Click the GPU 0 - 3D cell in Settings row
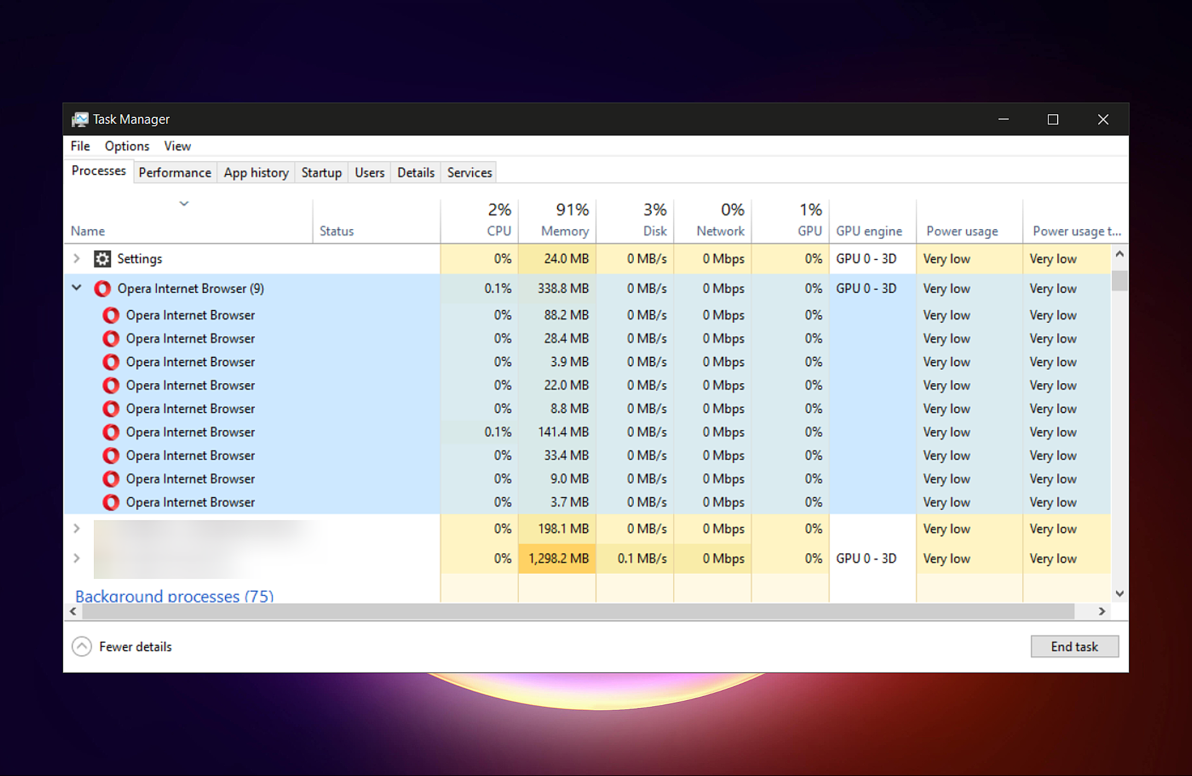Viewport: 1192px width, 776px height. click(x=872, y=259)
